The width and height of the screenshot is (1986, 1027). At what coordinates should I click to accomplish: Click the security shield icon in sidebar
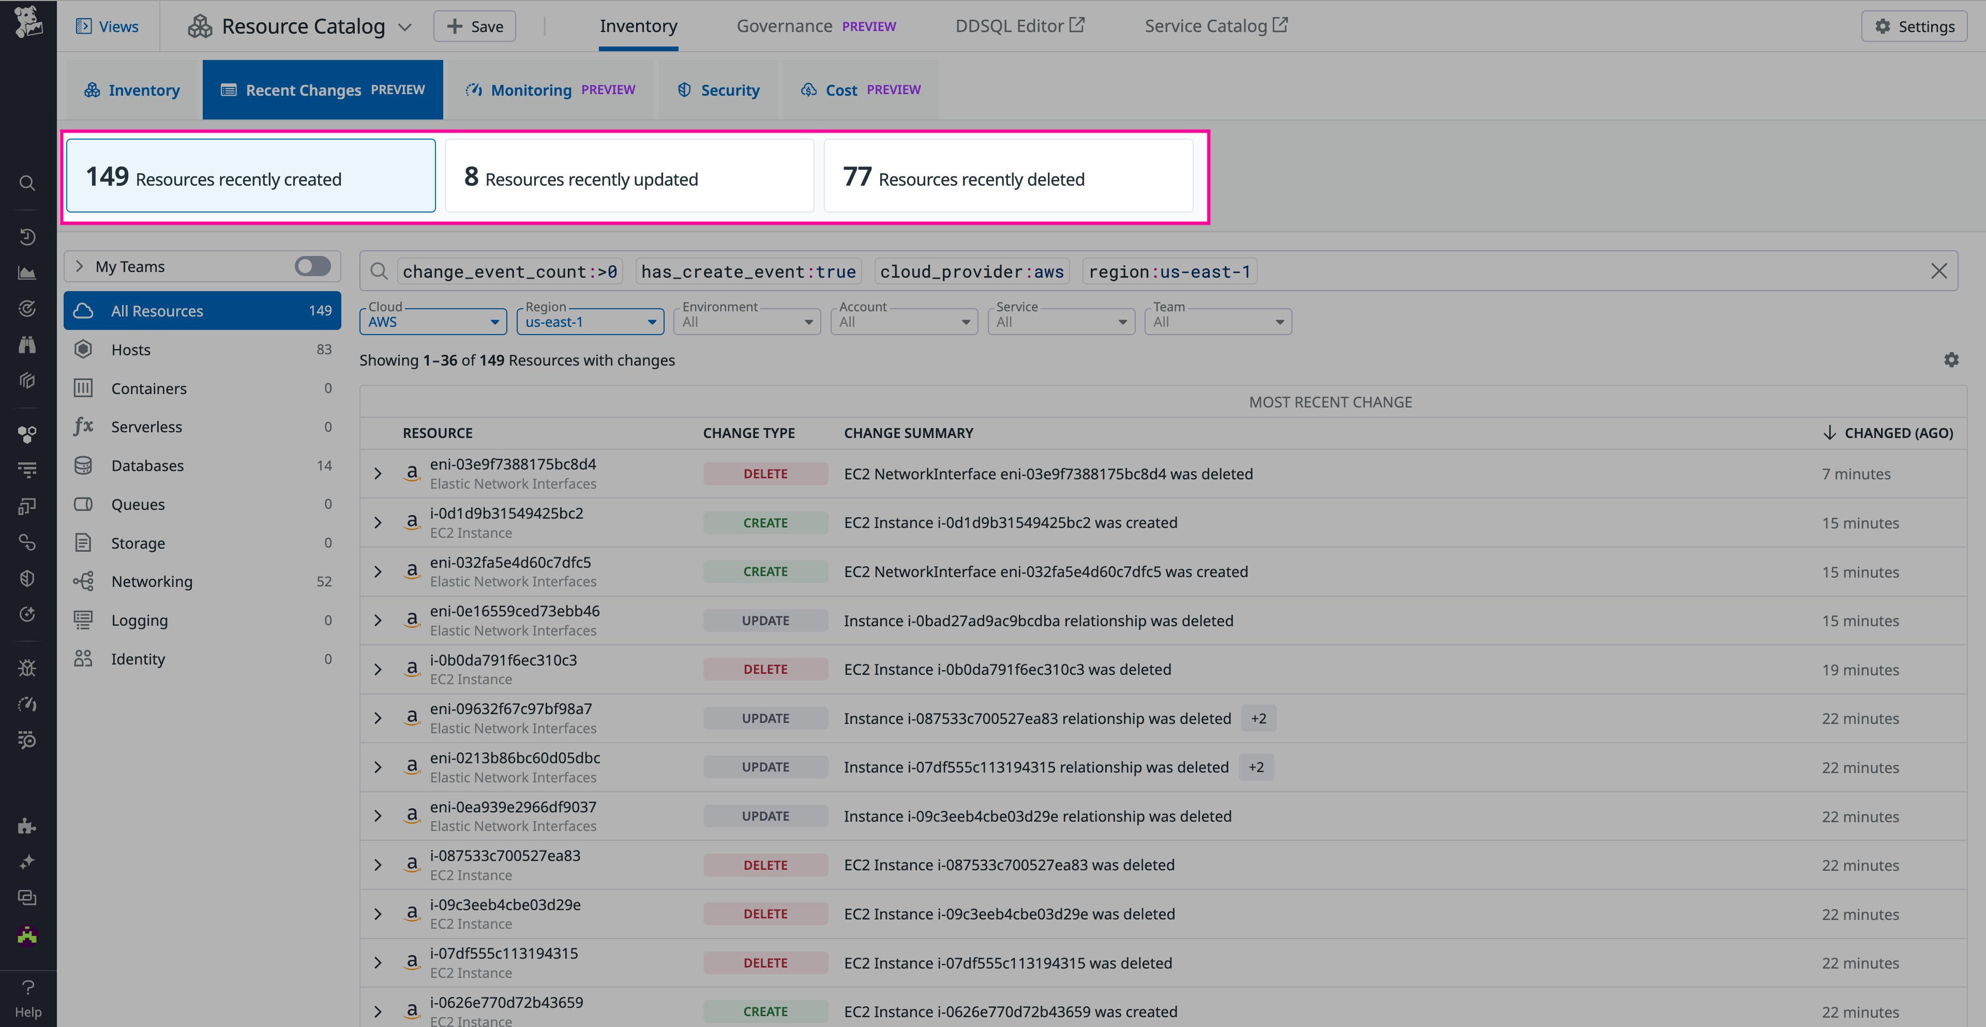click(x=27, y=578)
